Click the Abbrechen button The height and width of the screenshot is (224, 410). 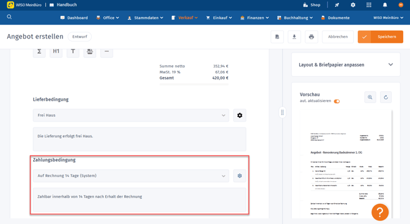(338, 37)
